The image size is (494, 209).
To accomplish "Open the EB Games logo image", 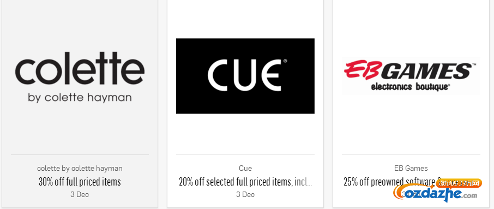I will tap(411, 76).
